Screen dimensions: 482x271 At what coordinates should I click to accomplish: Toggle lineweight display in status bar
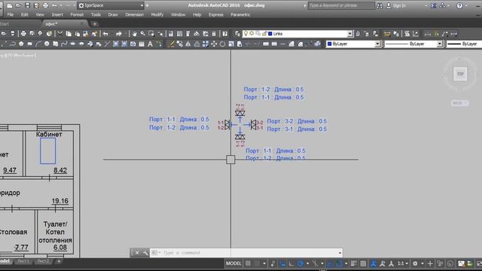(x=353, y=263)
